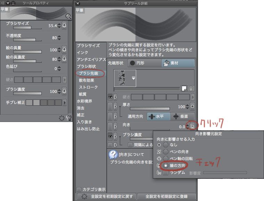This screenshot has height=201, width=264.
Task: Open the brush tip material dropdown arrow
Action: tap(133, 78)
